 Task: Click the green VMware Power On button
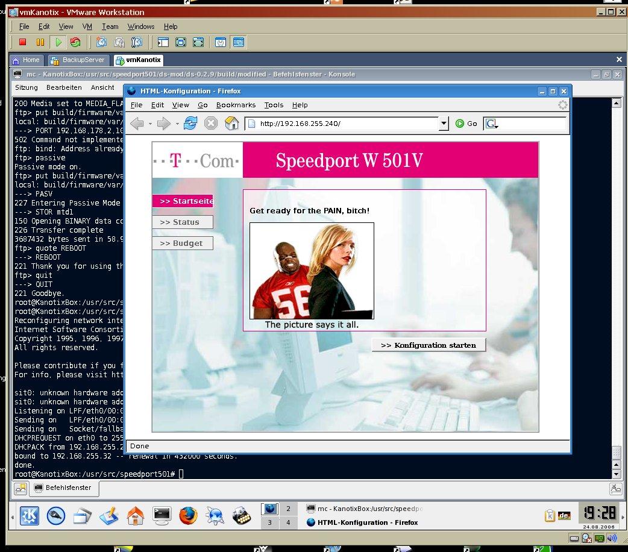pyautogui.click(x=58, y=42)
